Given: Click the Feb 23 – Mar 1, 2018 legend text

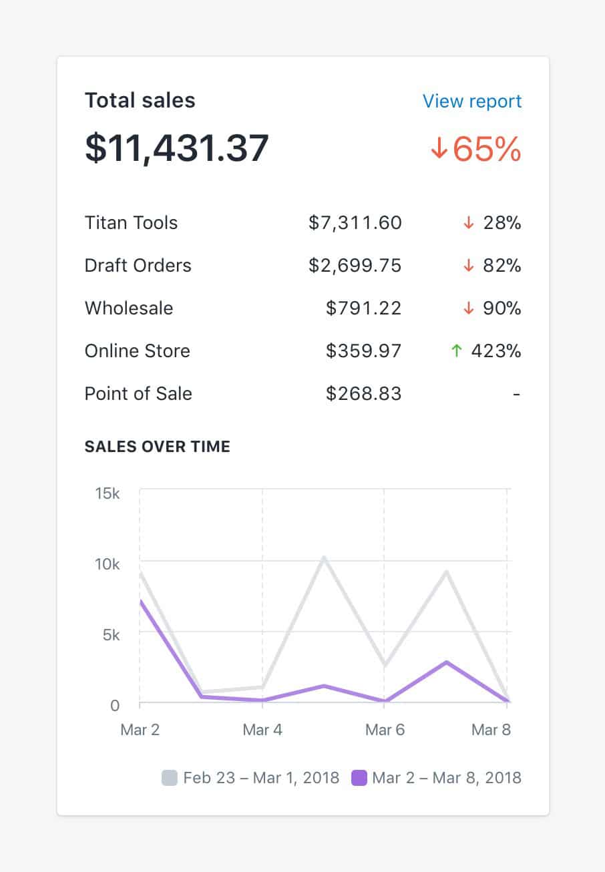Looking at the screenshot, I should tap(261, 778).
